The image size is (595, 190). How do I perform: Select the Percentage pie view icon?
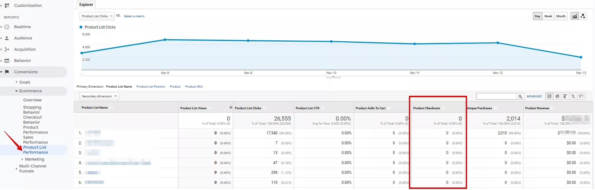tap(557, 96)
